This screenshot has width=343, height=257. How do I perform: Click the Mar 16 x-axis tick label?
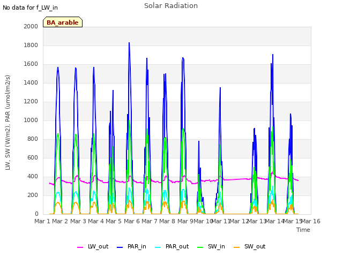point(311,221)
